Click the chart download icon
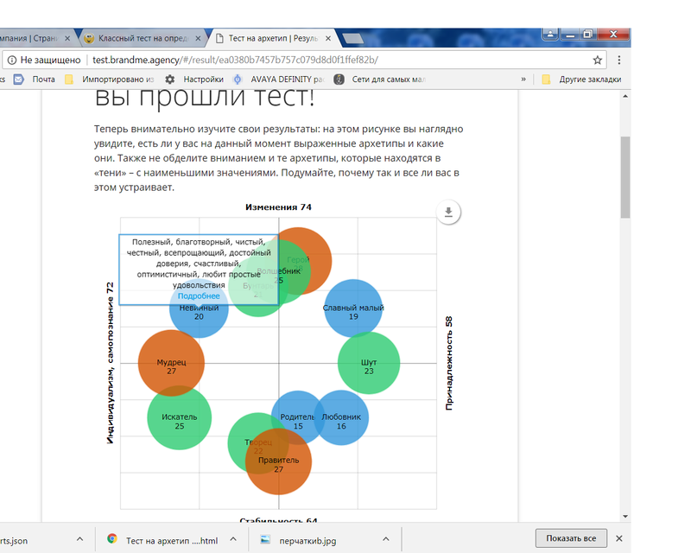This screenshot has width=691, height=553. (448, 212)
